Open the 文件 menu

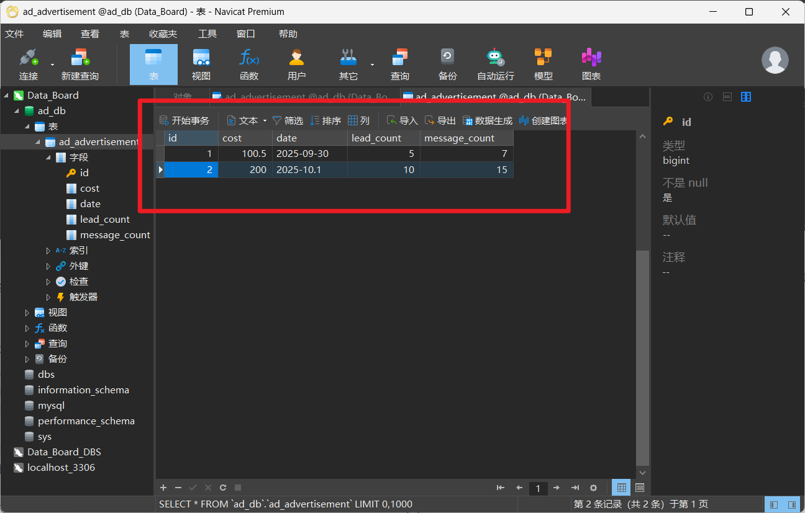[x=14, y=33]
